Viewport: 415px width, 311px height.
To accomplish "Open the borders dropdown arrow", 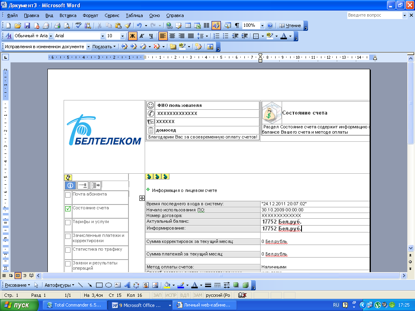I will tap(263, 36).
